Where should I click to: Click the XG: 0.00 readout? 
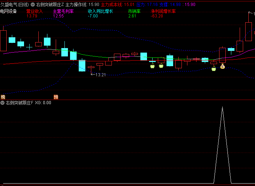click(x=43, y=103)
